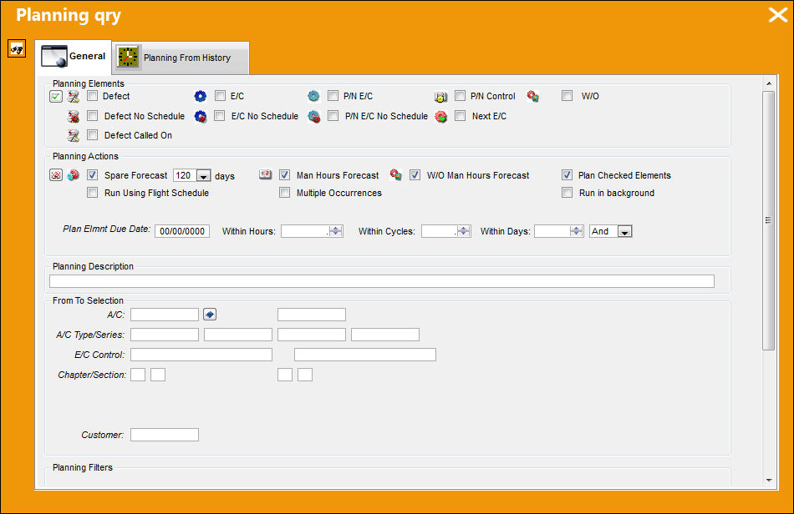Click the Plan Elmnt Due Date field
The width and height of the screenshot is (794, 514).
(182, 231)
